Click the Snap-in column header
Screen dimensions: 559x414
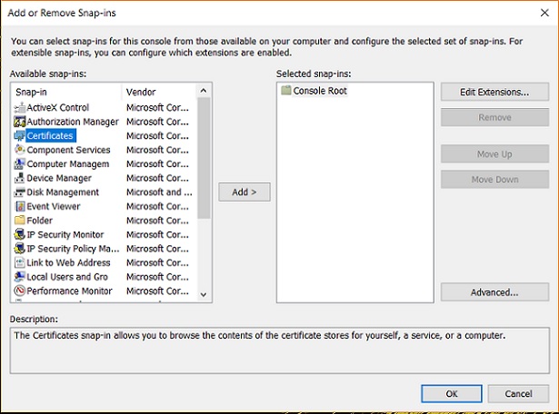[66, 93]
